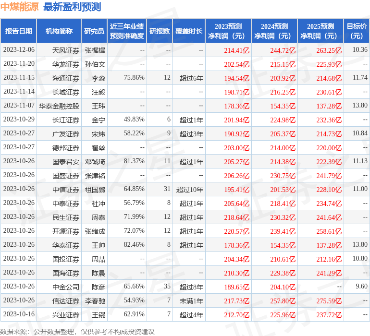Click target price 10.80
This screenshot has height=336, width=370.
pos(360,258)
